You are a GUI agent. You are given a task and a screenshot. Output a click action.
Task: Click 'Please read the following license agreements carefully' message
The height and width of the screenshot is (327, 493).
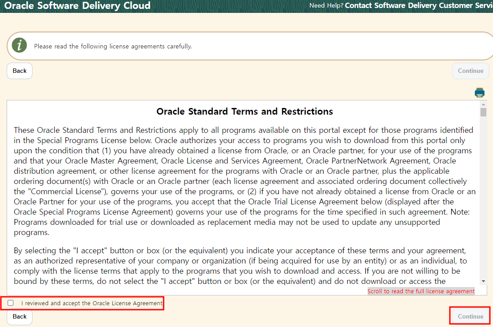click(x=113, y=47)
